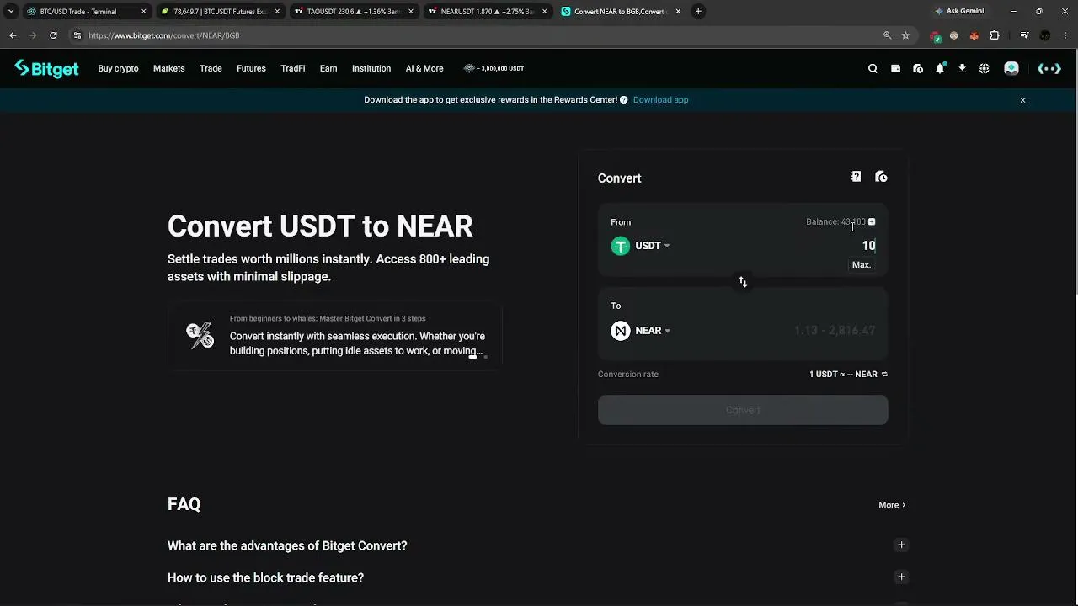Open the Markets menu
The height and width of the screenshot is (606, 1078).
tap(168, 69)
